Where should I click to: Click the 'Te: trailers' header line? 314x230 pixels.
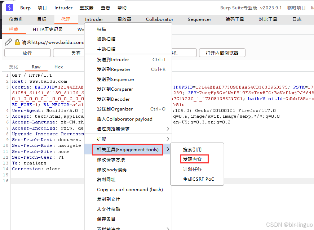point(29,163)
